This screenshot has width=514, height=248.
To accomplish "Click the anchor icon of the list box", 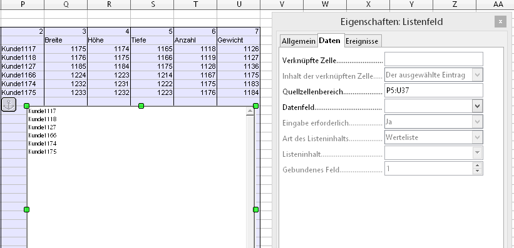I will tap(9, 105).
